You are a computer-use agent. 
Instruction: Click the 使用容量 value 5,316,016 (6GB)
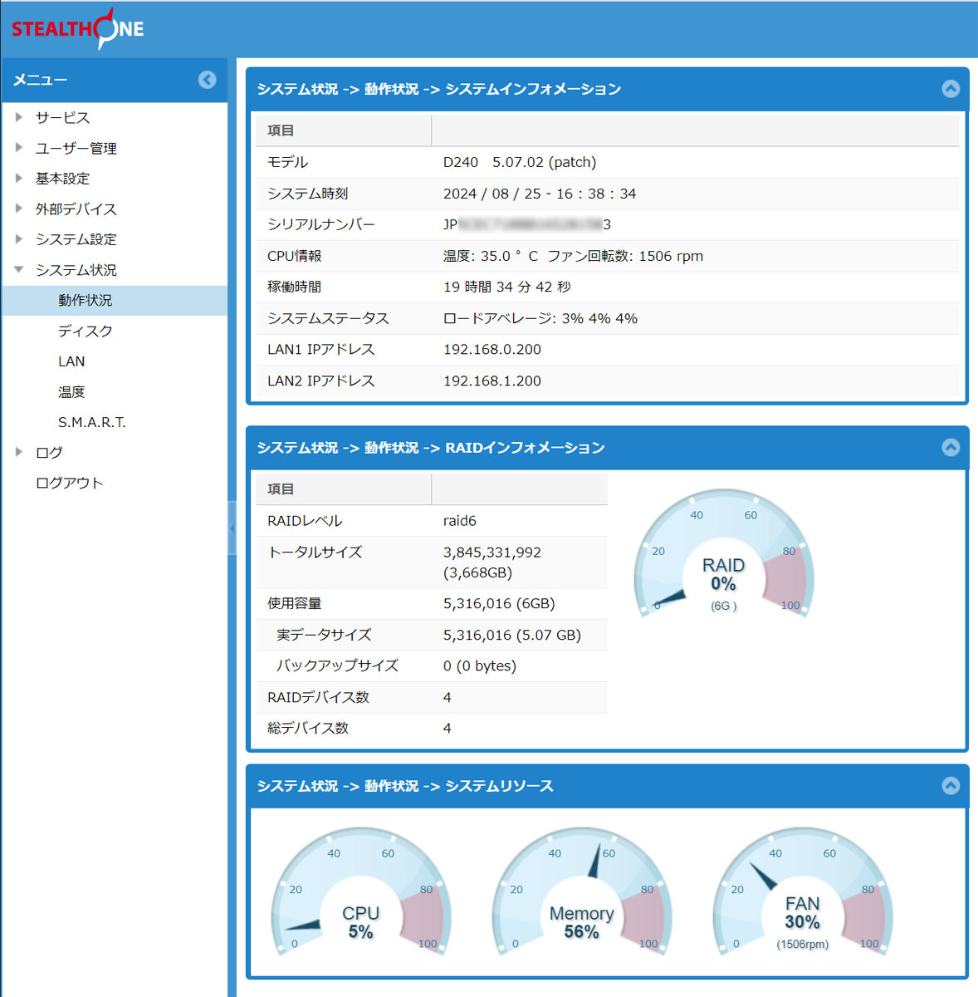click(499, 604)
